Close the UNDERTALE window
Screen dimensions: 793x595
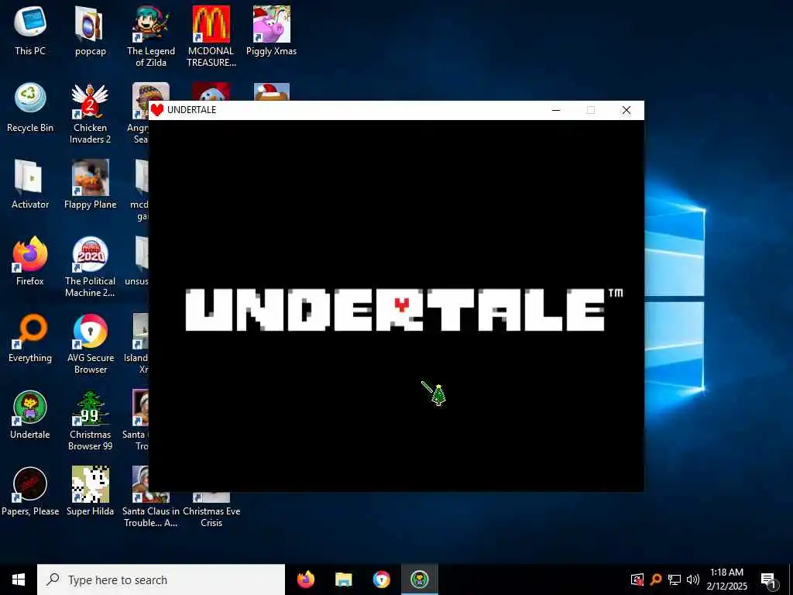click(626, 110)
